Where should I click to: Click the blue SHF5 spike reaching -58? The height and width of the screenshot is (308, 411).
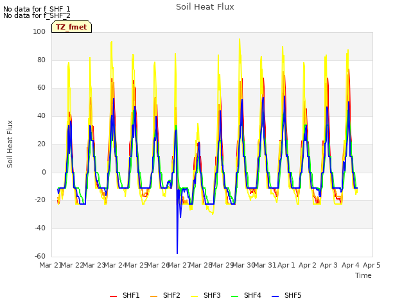(177, 253)
